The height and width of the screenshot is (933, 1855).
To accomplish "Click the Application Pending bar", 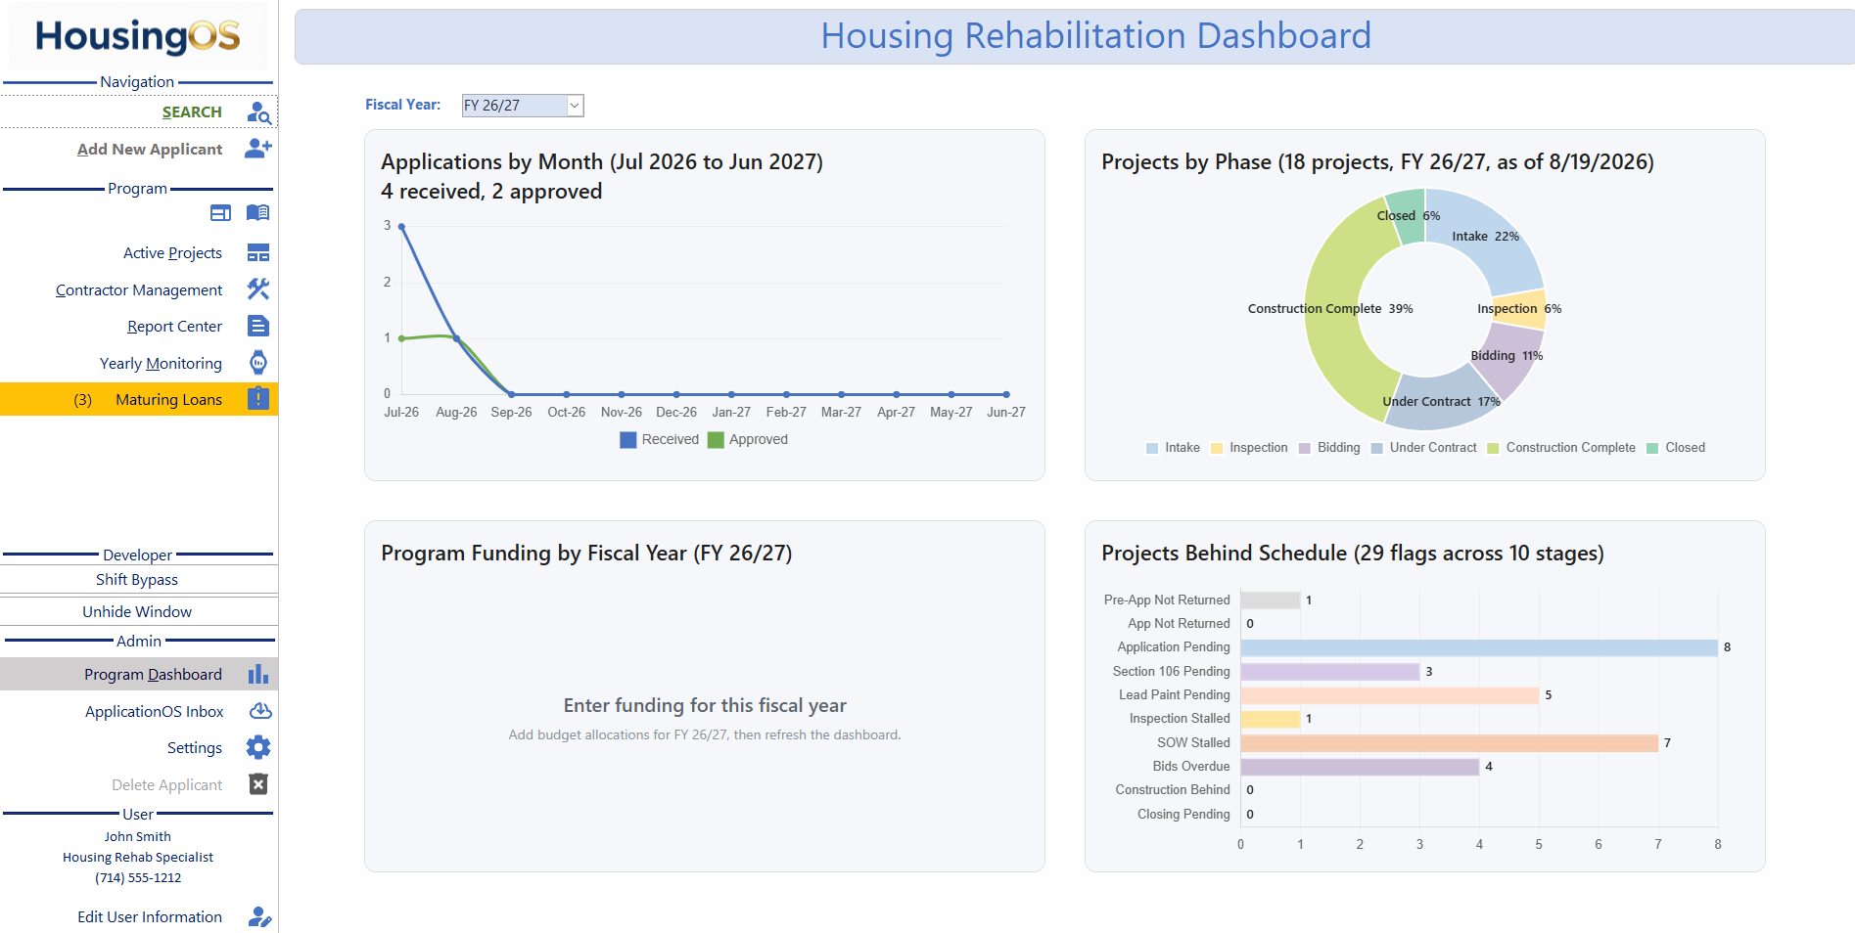I will click(x=1479, y=647).
